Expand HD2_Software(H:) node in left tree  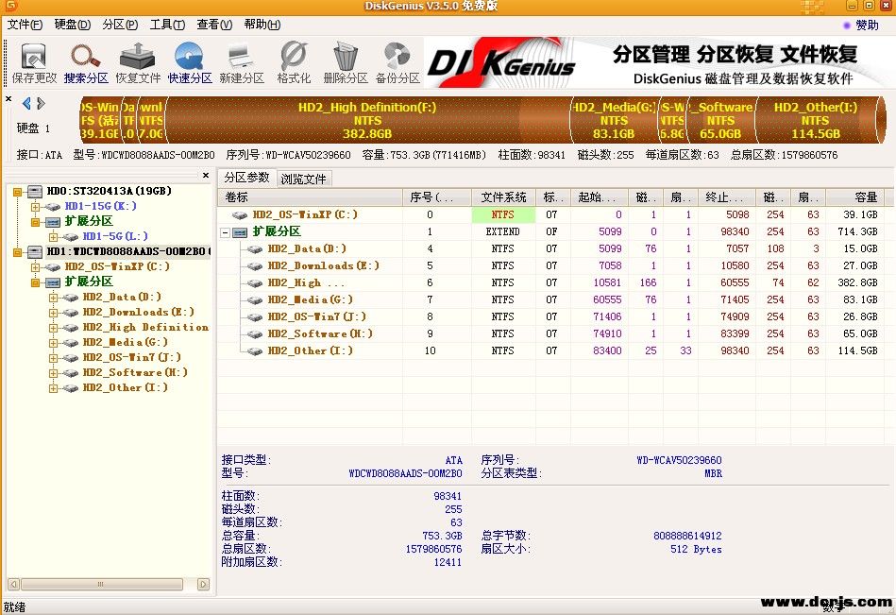point(53,372)
